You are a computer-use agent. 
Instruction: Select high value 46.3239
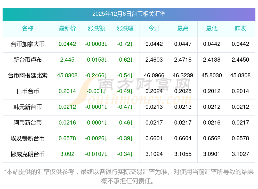pos(183,76)
